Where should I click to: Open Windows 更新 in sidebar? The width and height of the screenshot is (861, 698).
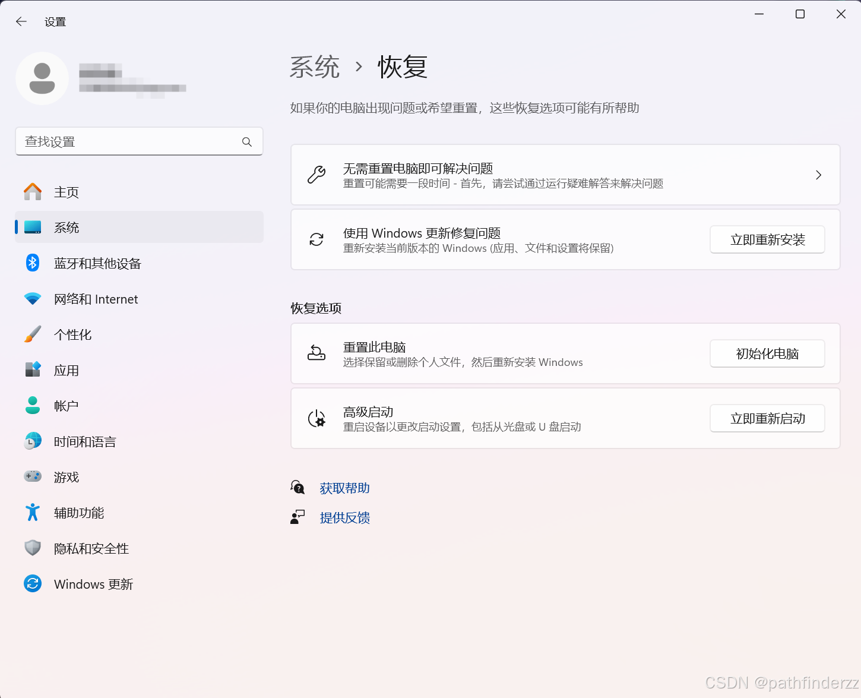pyautogui.click(x=139, y=584)
